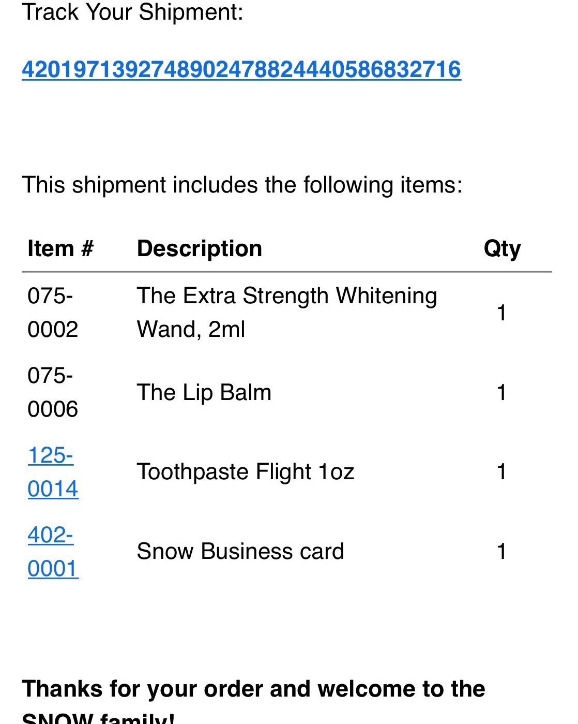
Task: Click the quantity for the Whitening Wand
Action: point(501,313)
